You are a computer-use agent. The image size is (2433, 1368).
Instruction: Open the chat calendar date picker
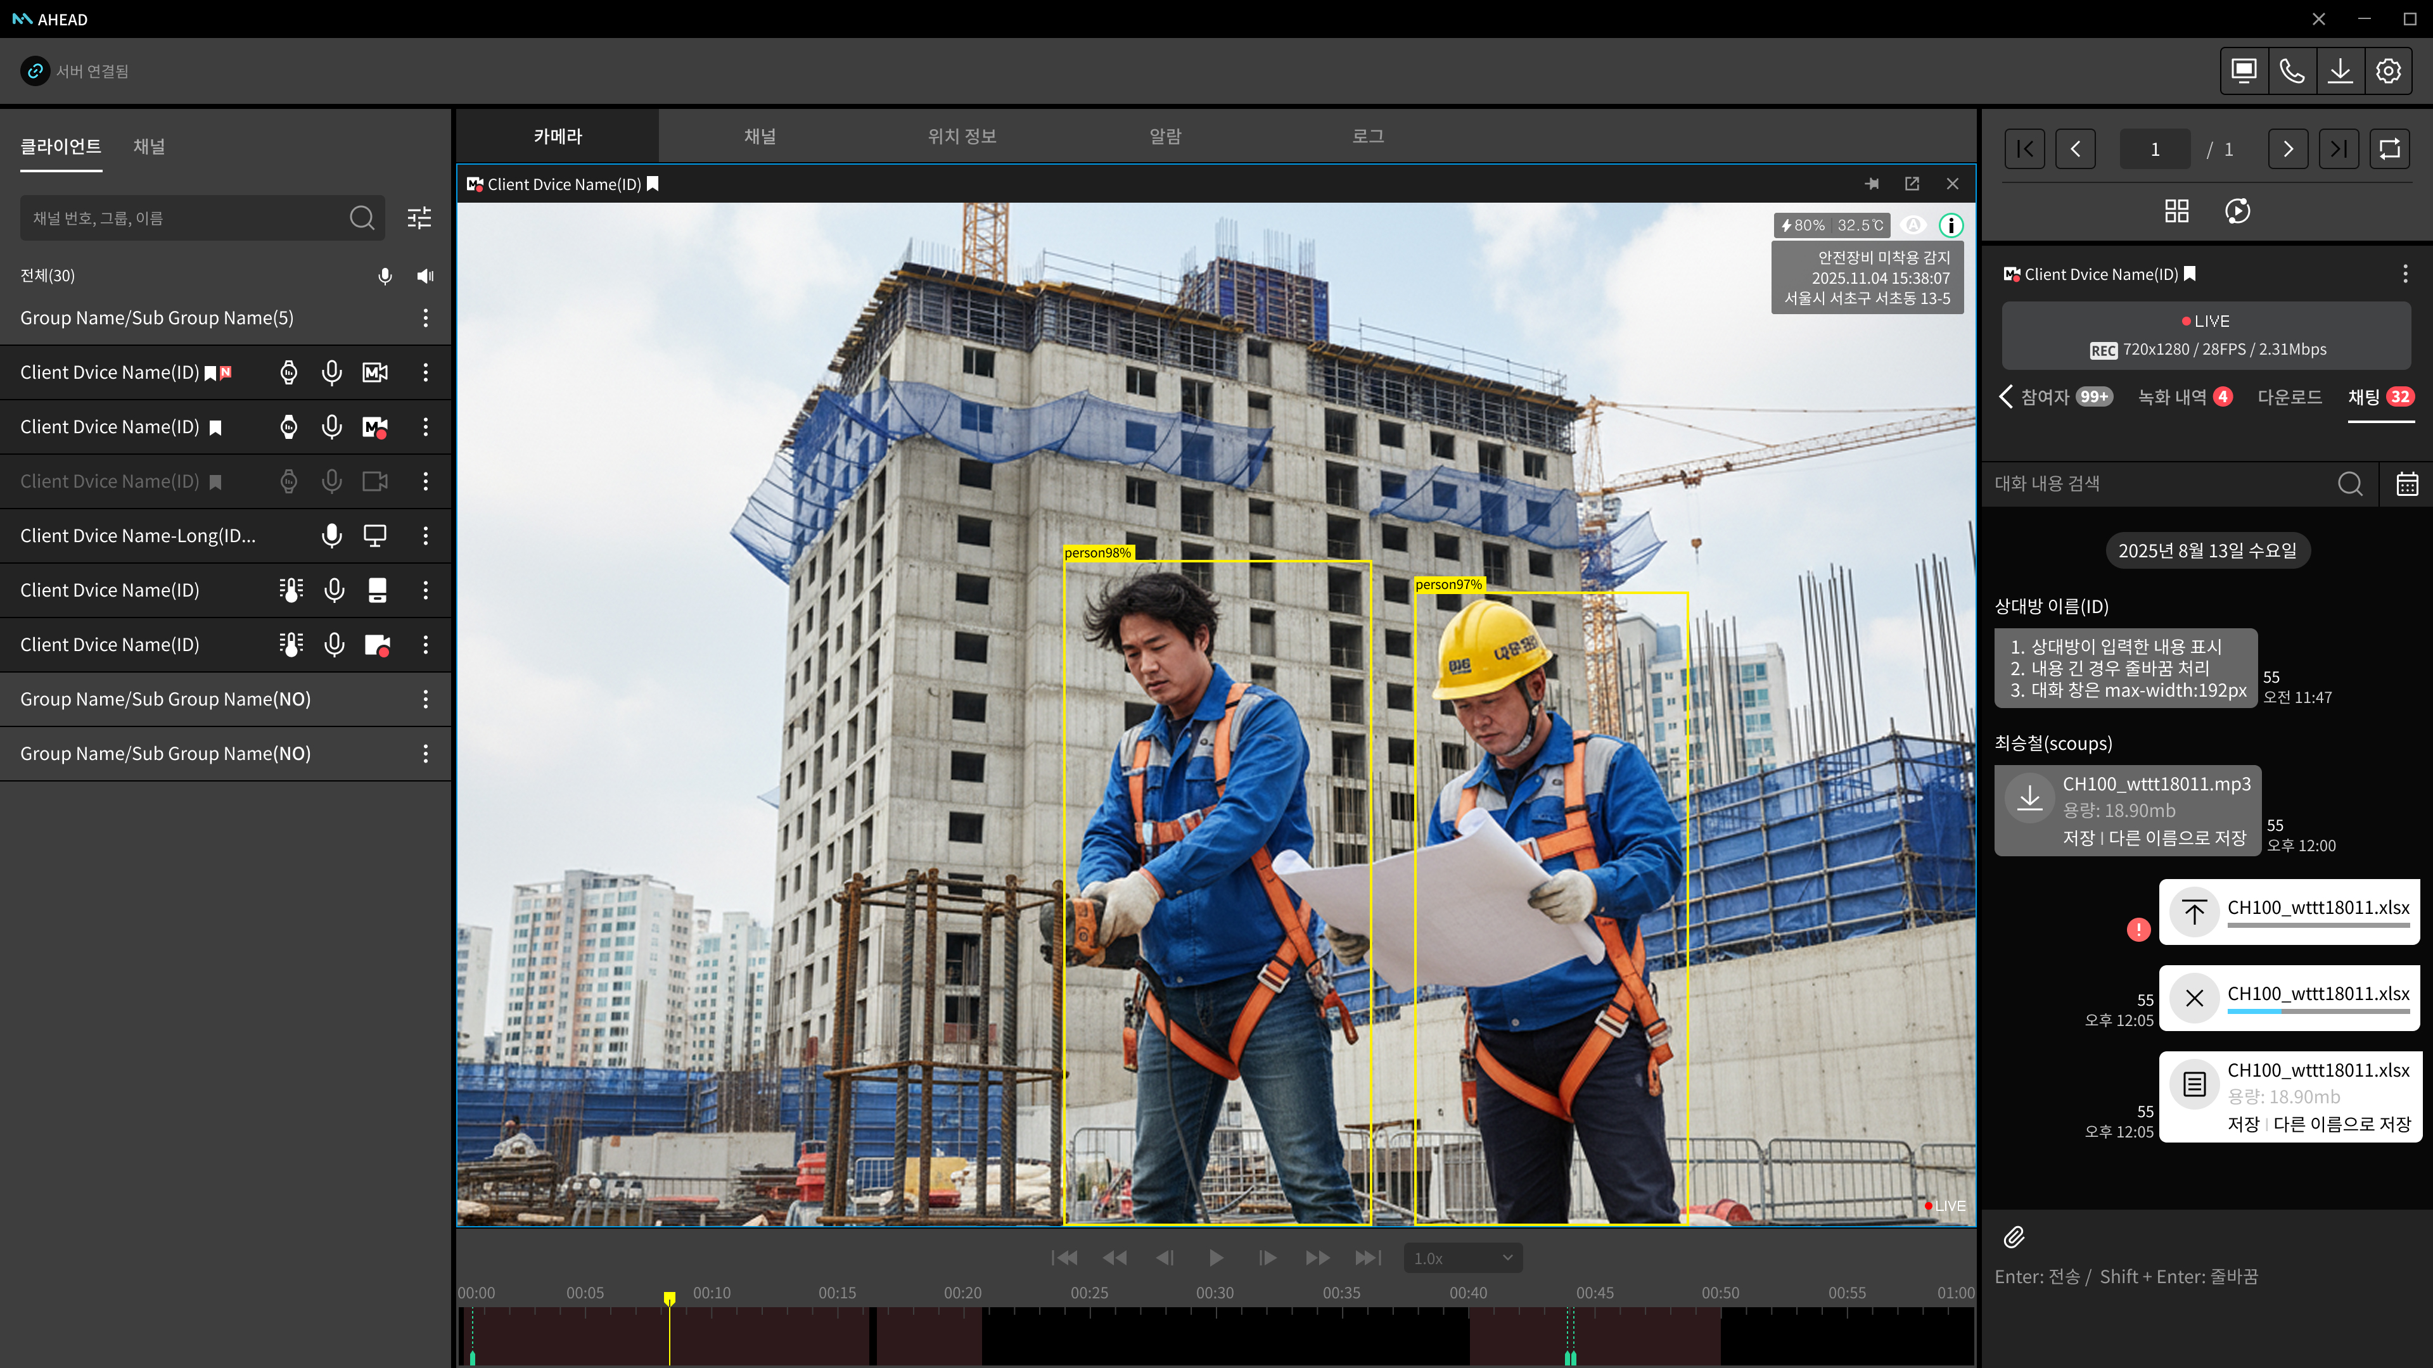tap(2406, 483)
